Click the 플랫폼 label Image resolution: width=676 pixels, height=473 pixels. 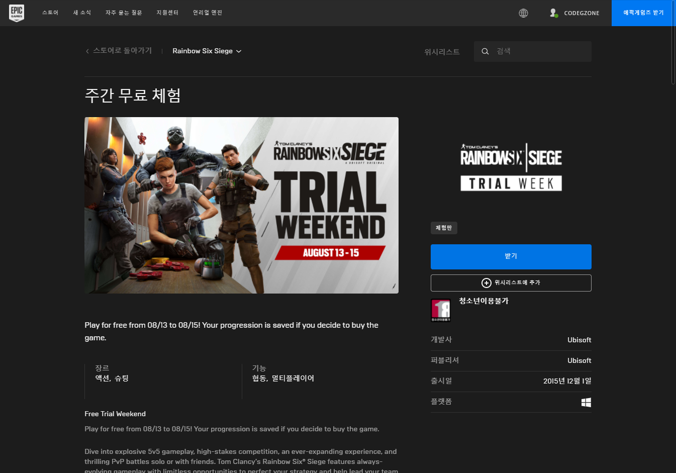441,402
